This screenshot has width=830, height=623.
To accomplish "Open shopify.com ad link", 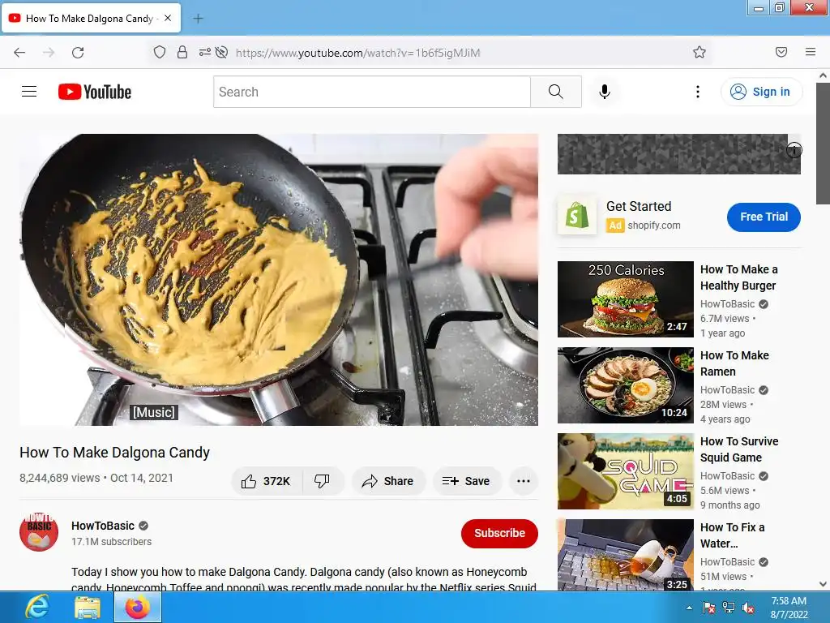I will point(654,226).
